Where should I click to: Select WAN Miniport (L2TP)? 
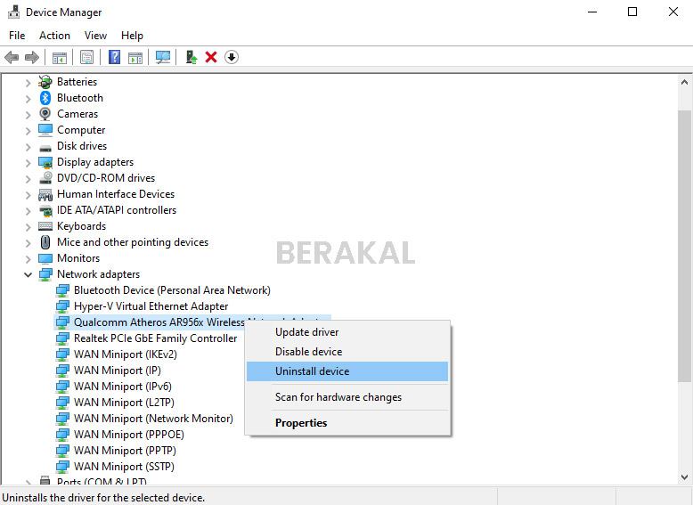click(x=124, y=403)
